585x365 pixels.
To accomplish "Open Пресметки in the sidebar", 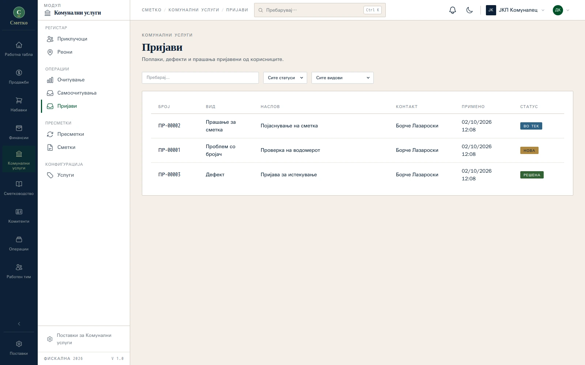I will [x=84, y=134].
